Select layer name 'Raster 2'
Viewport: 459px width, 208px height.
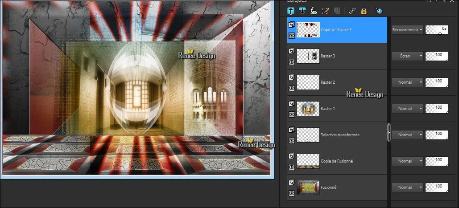[x=328, y=82]
